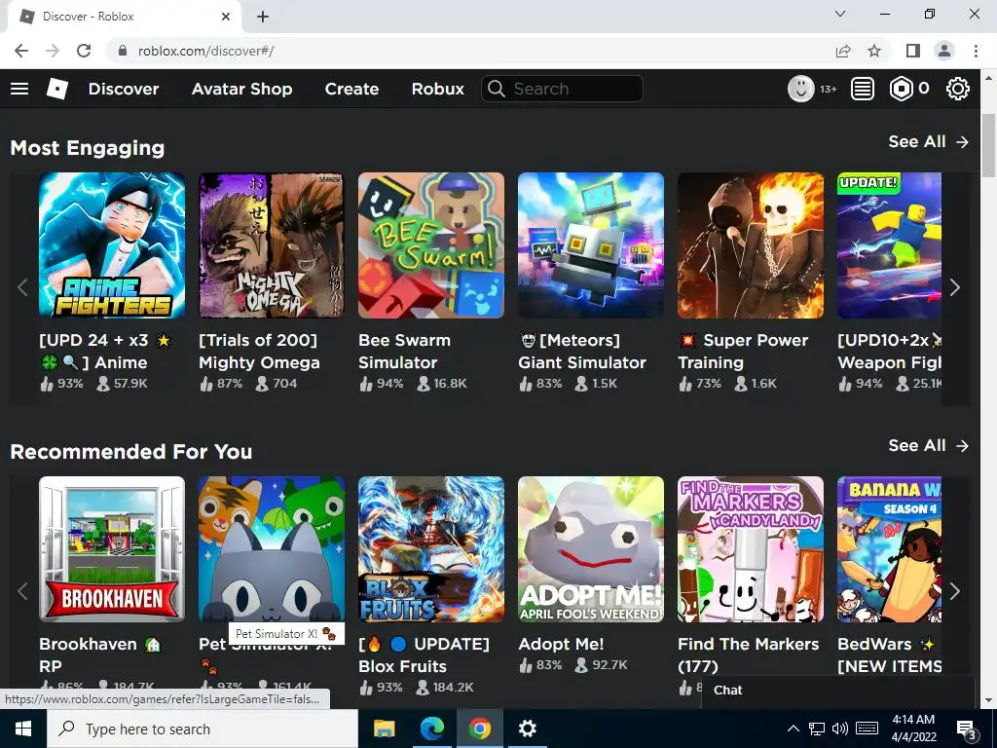Open the Giant Simulator game thumbnail
997x748 pixels.
591,245
